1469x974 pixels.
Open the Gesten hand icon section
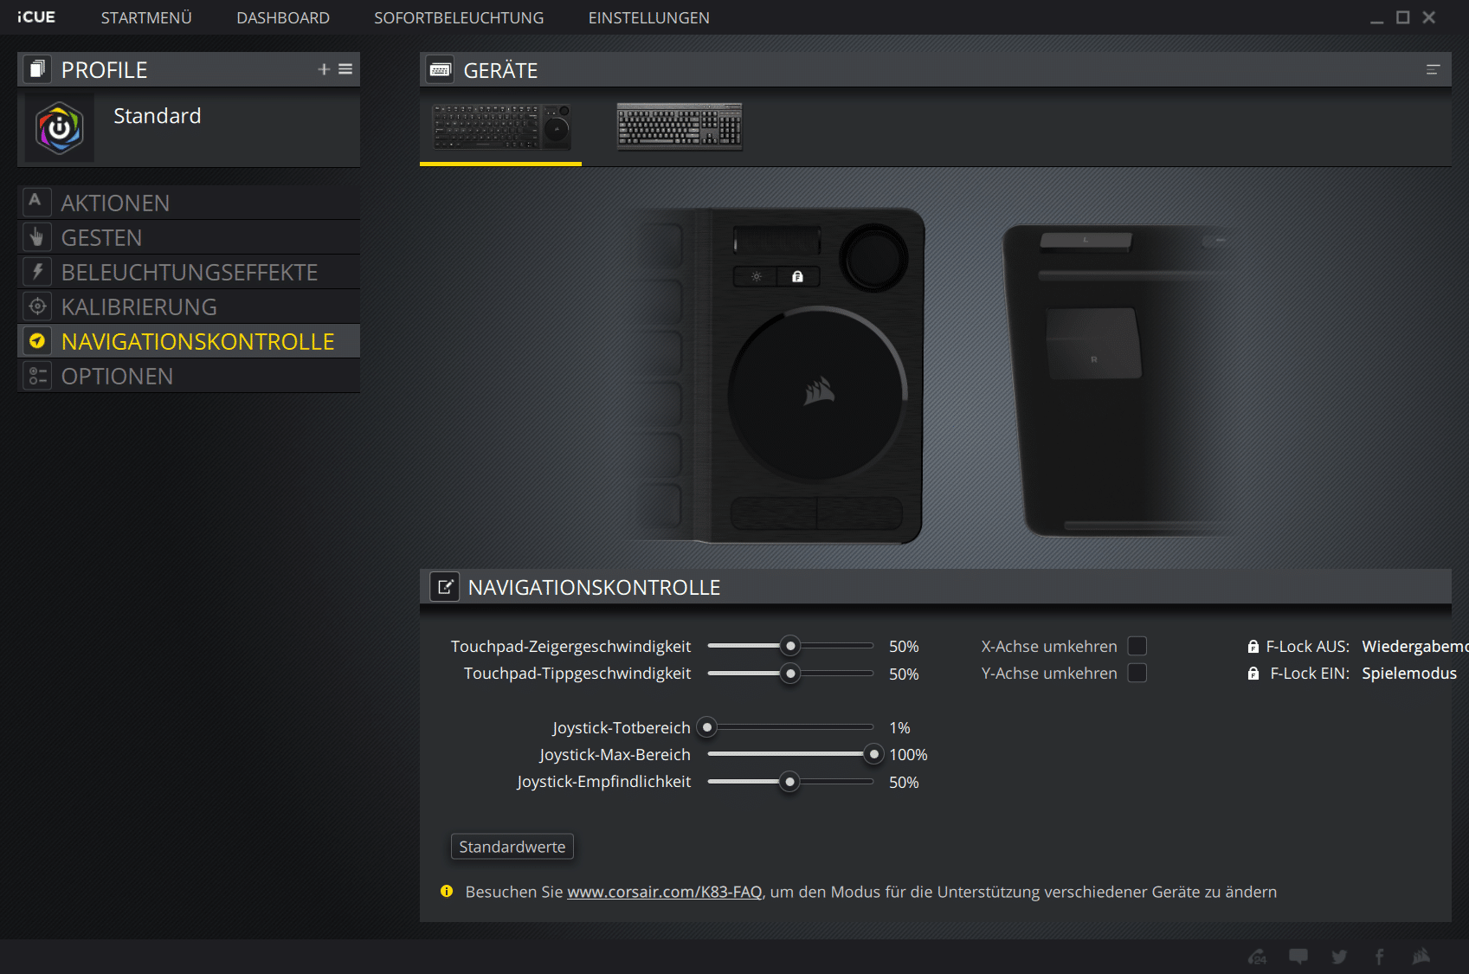click(37, 237)
